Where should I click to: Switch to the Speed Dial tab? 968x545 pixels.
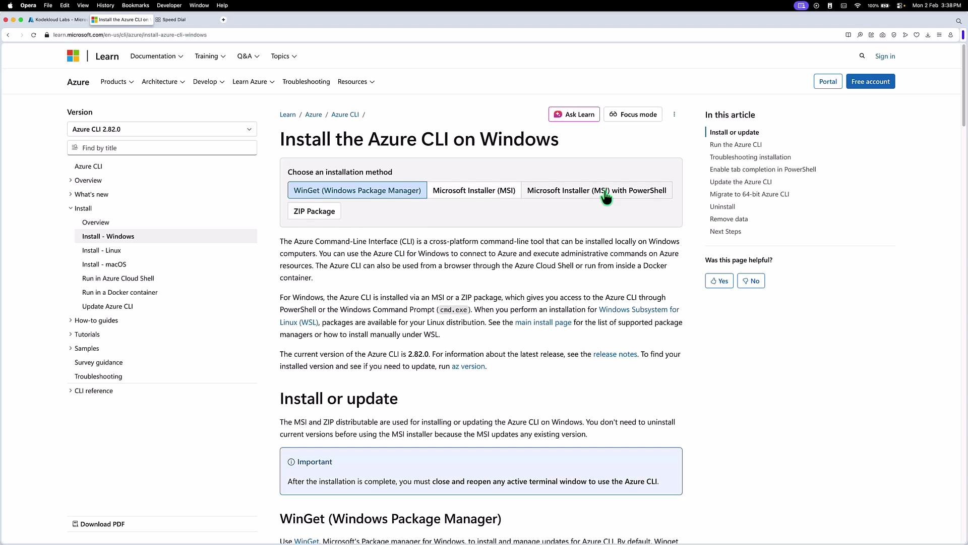[x=171, y=20]
